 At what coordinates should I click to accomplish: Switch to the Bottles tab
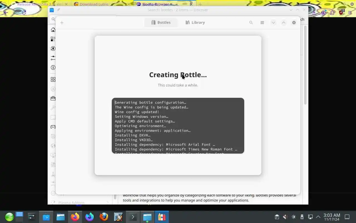161,23
